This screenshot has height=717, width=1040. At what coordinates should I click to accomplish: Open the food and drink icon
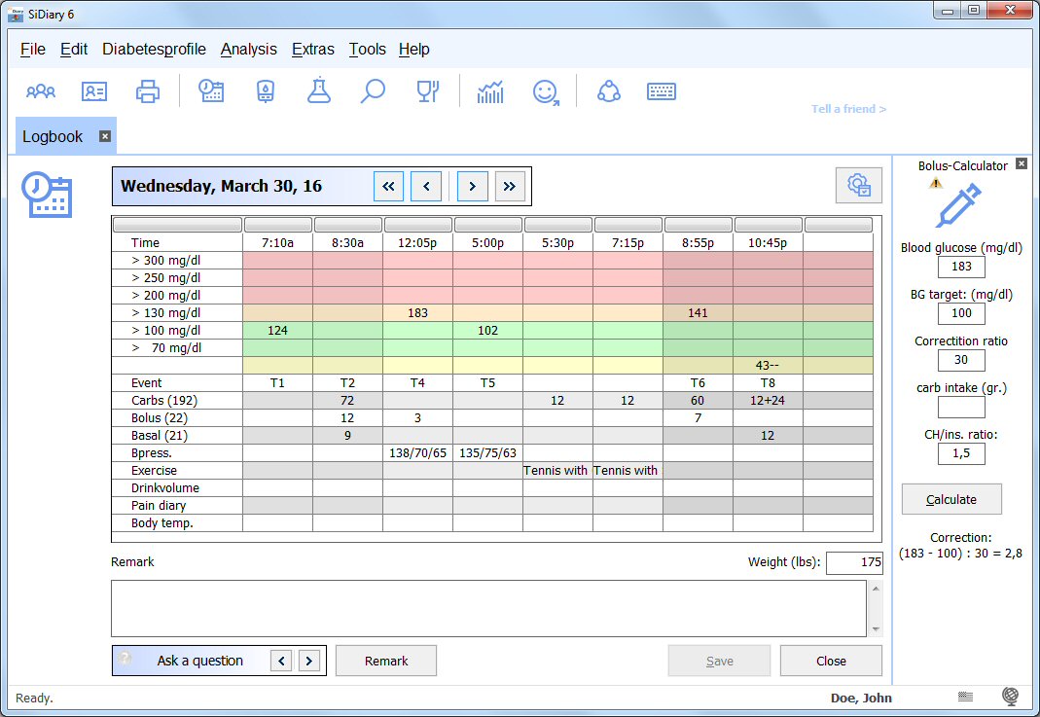427,91
